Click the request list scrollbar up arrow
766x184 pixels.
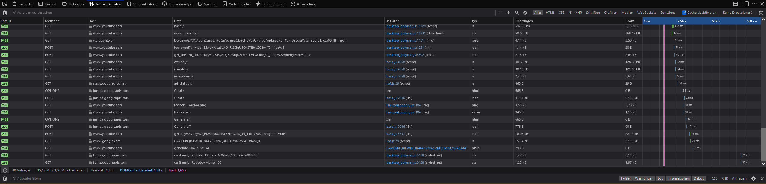pyautogui.click(x=763, y=19)
